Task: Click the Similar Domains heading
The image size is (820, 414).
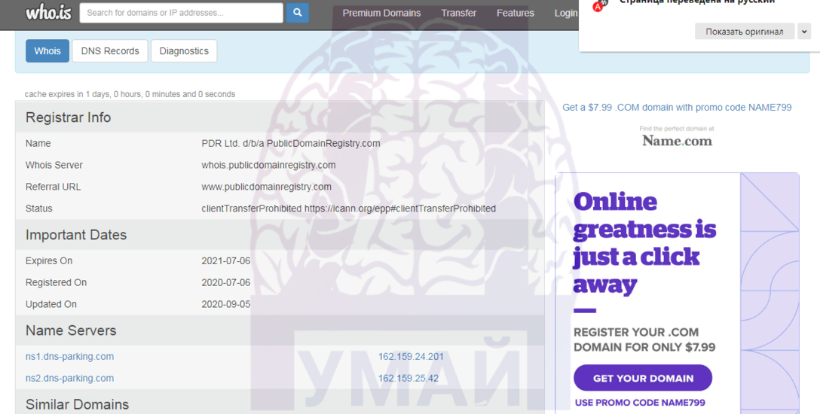Action: tap(77, 405)
